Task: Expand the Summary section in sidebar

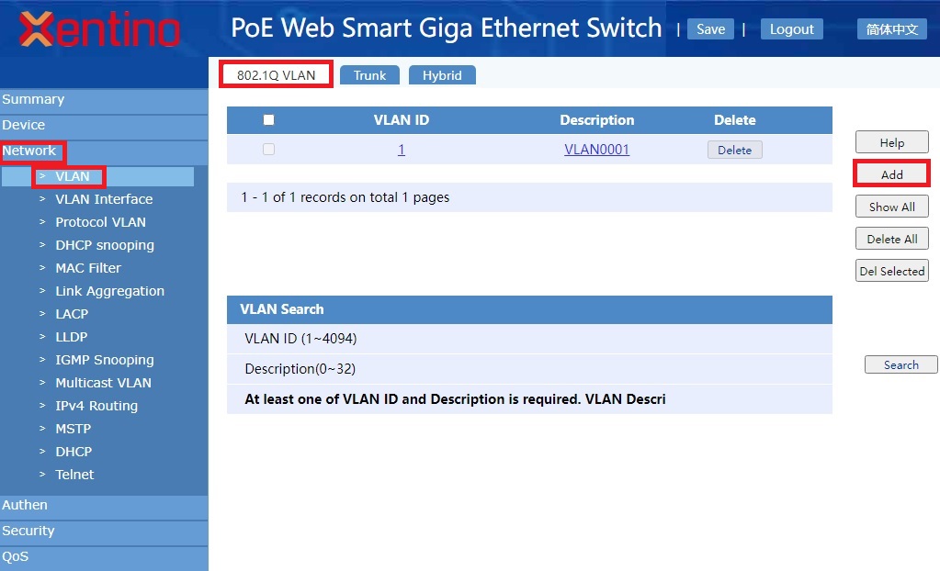Action: coord(33,99)
